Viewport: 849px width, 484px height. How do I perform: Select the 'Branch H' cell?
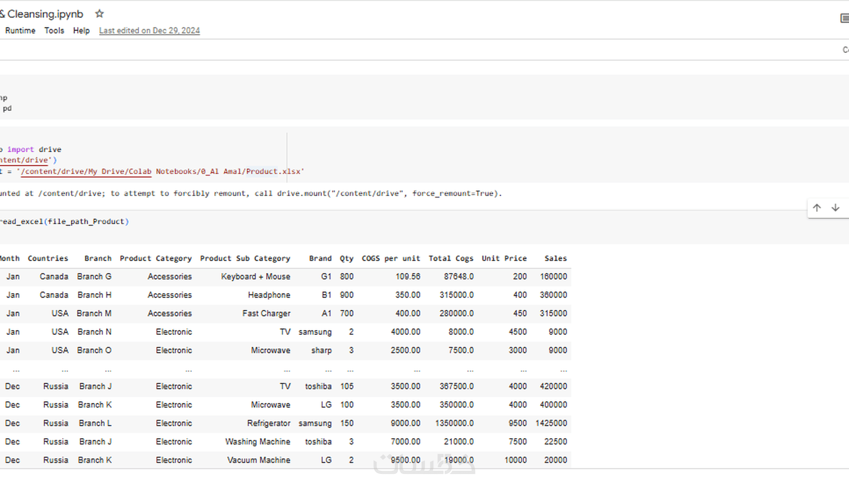[x=94, y=295]
